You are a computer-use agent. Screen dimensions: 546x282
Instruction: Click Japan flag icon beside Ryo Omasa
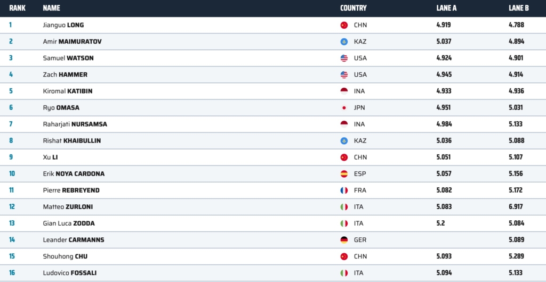point(344,107)
